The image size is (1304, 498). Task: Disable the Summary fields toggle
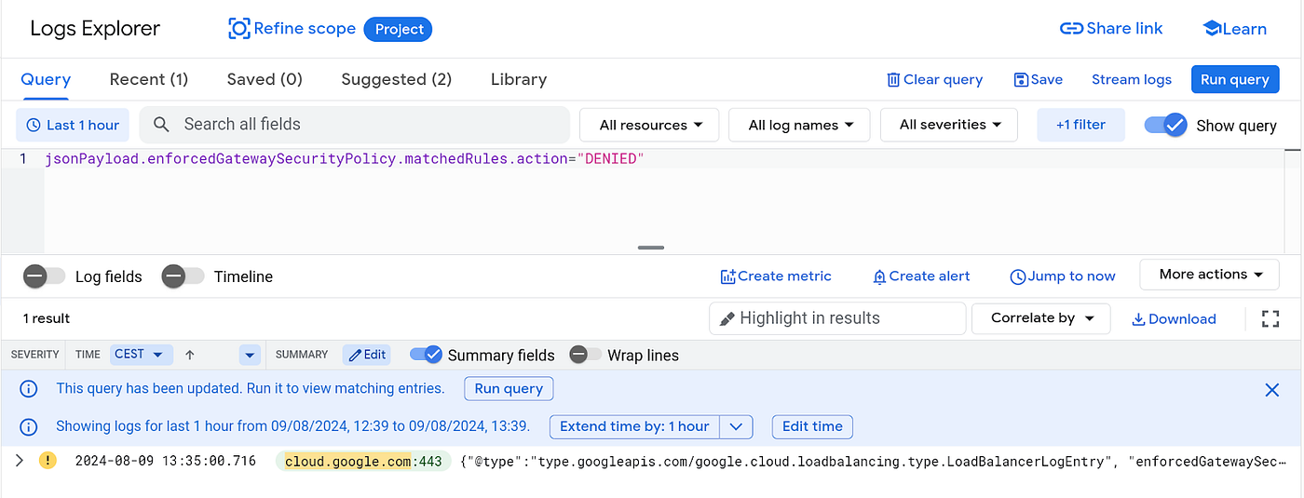[426, 355]
